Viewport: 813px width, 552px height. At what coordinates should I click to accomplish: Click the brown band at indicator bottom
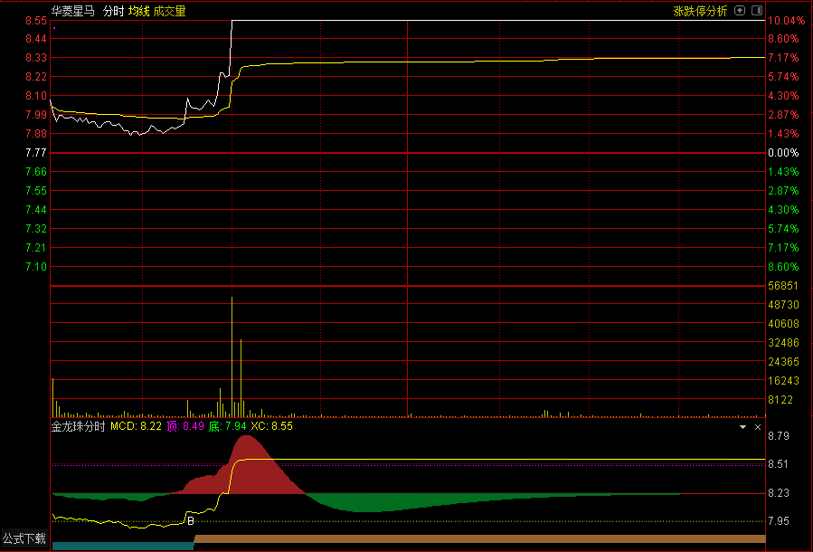(479, 539)
